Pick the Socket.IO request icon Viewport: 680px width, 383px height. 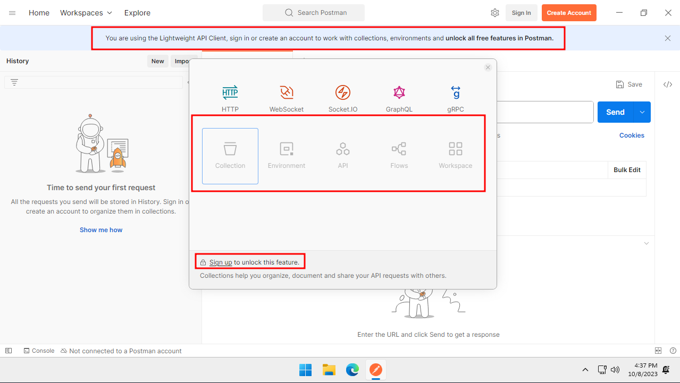click(343, 93)
